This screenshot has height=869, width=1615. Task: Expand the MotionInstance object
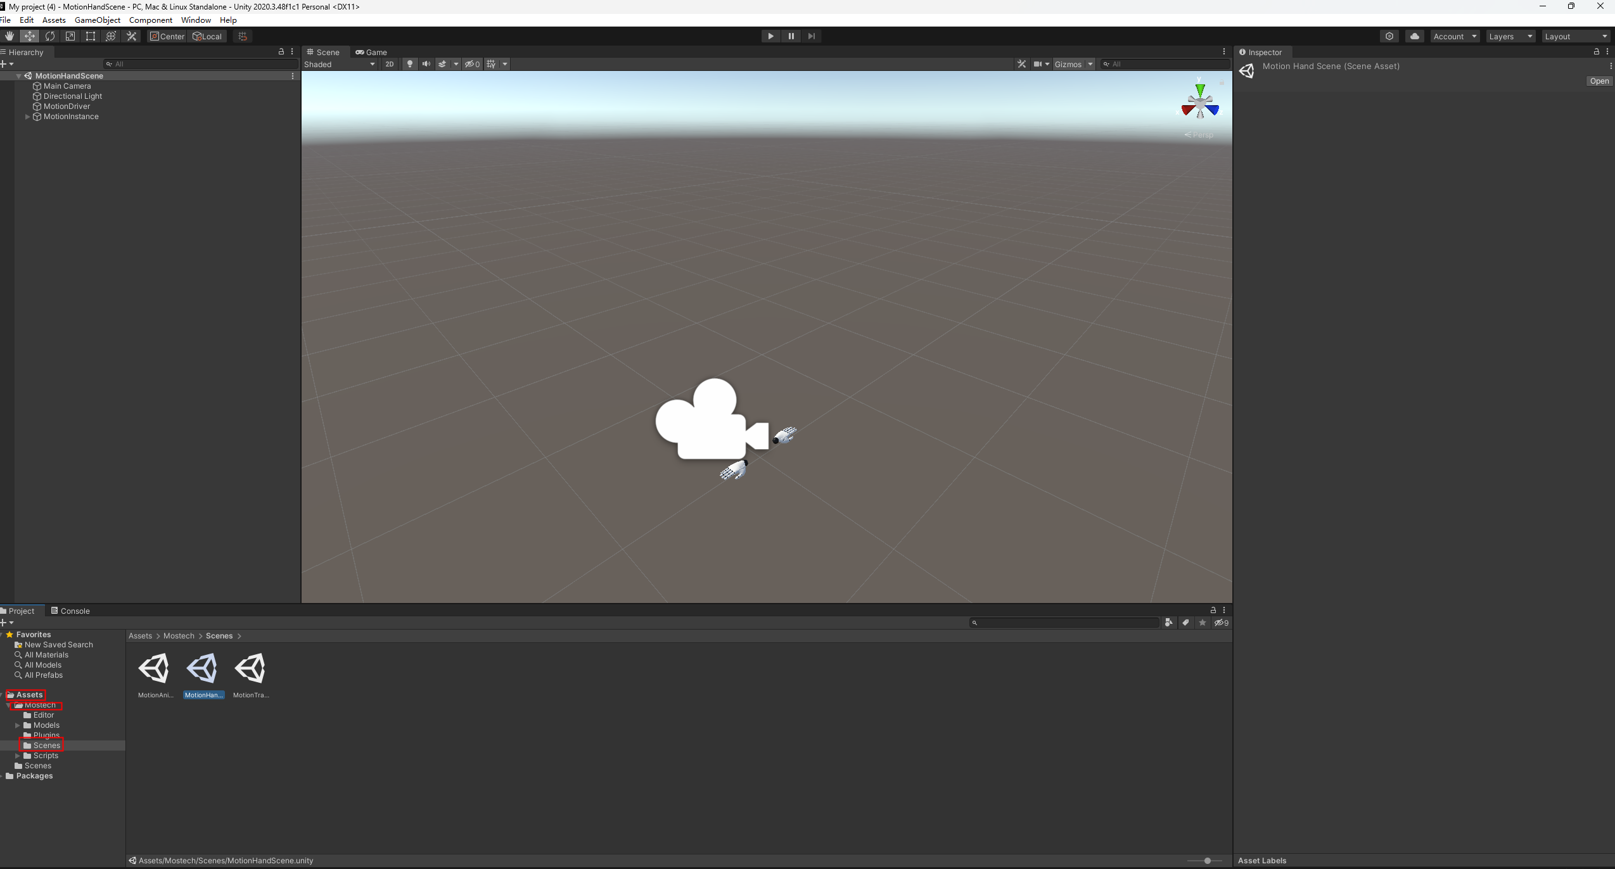coord(27,117)
